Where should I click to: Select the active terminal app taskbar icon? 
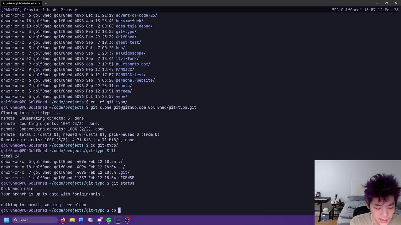[x=118, y=220]
